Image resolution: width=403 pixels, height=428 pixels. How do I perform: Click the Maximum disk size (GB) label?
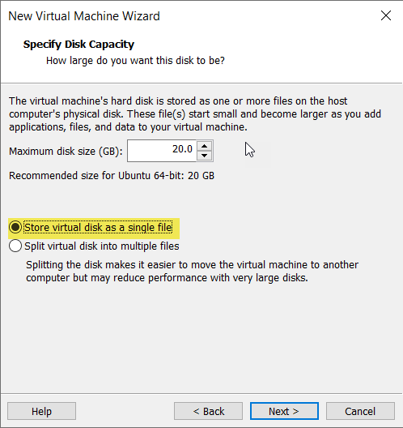66,152
